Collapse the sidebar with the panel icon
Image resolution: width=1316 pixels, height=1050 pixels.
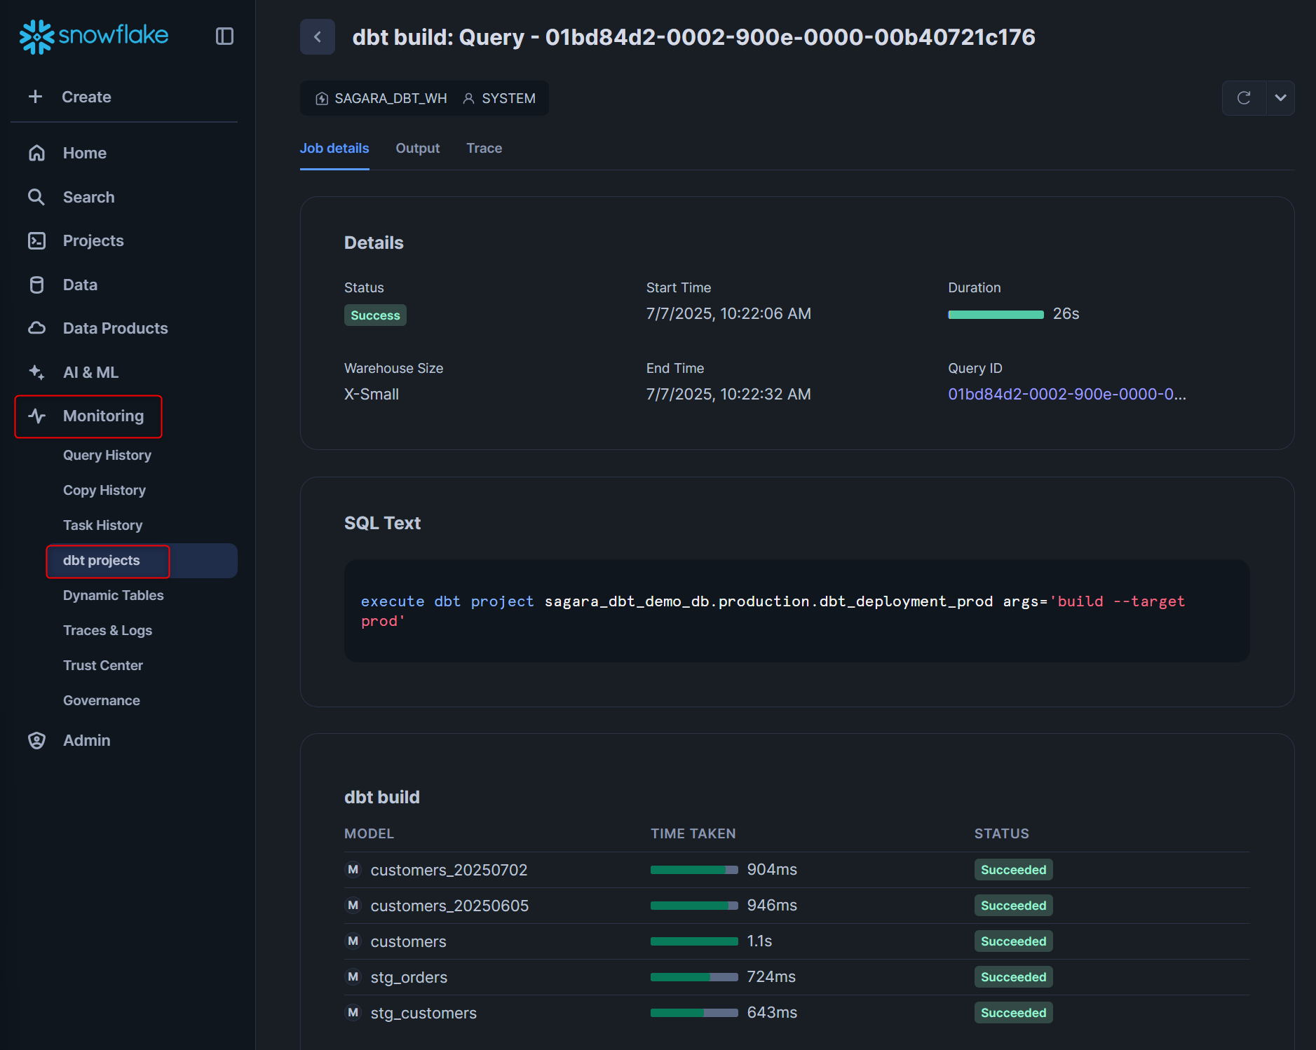224,36
